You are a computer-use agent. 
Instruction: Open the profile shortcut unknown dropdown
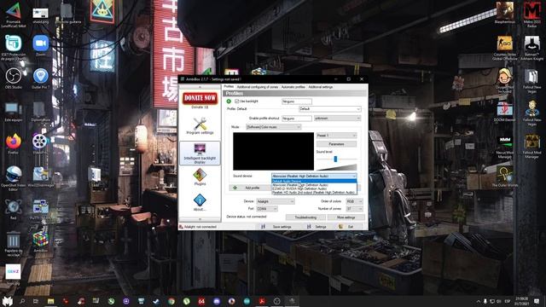337,119
